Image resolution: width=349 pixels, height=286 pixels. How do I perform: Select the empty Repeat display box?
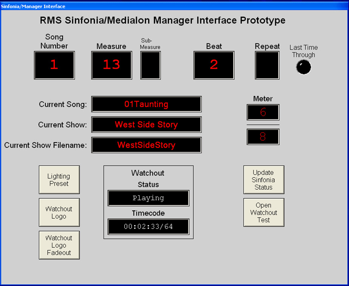point(267,65)
